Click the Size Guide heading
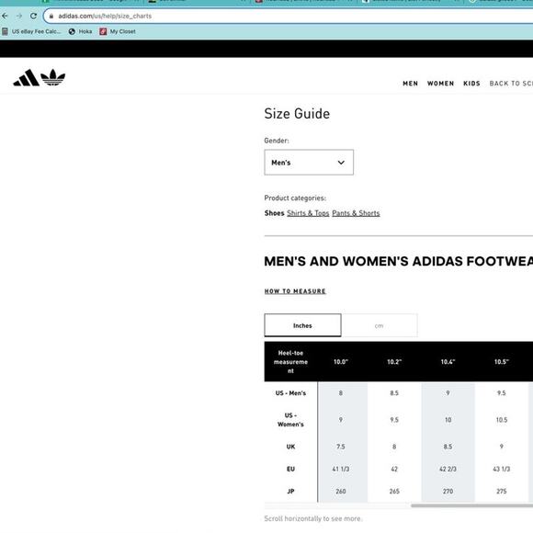This screenshot has height=533, width=533. pos(297,114)
